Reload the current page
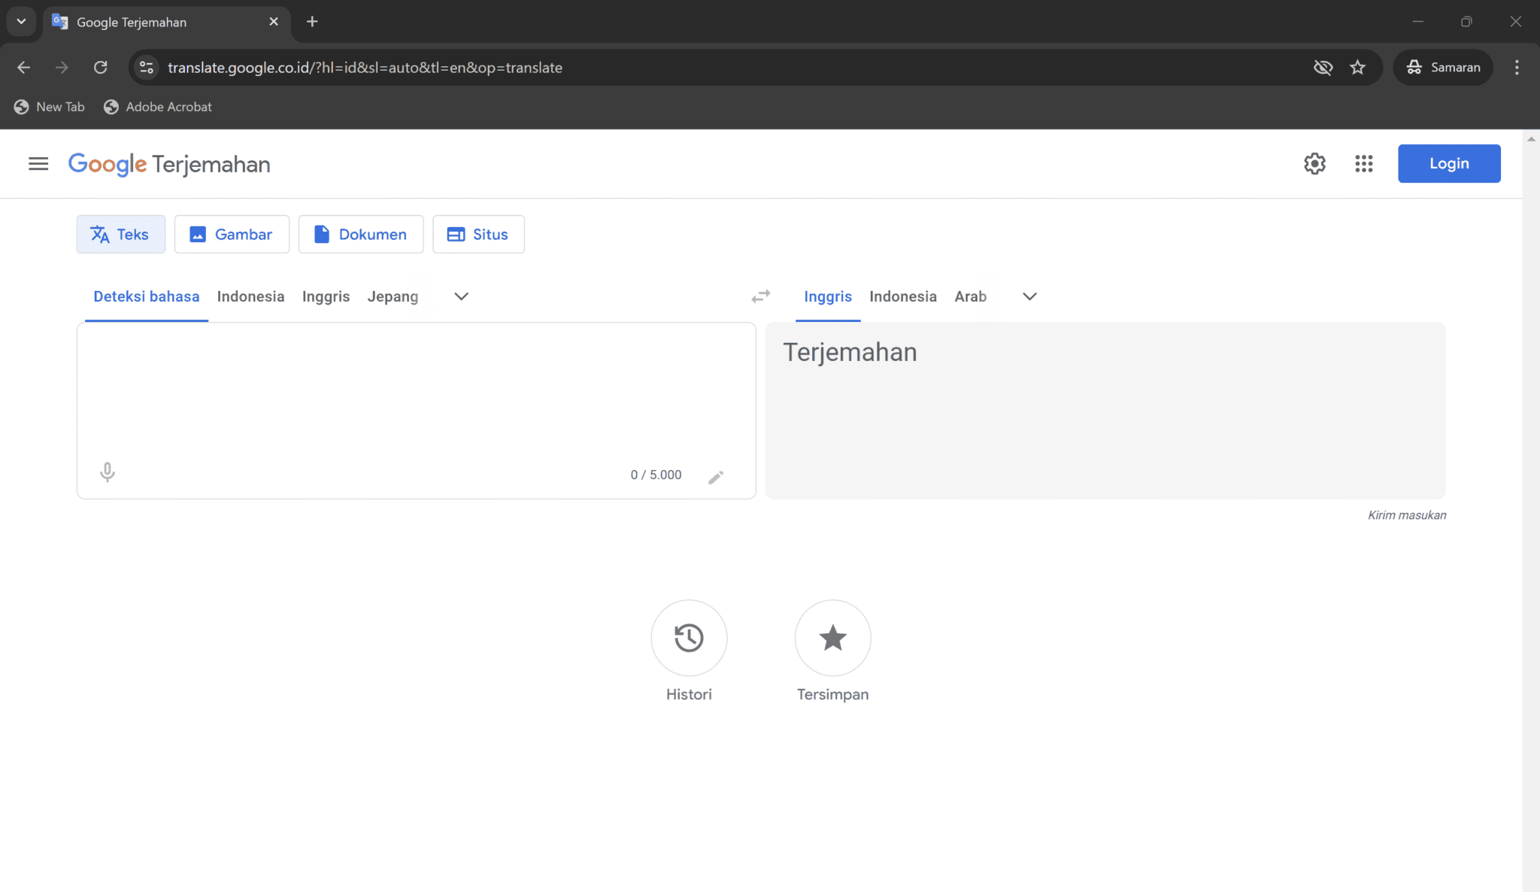Image resolution: width=1540 pixels, height=892 pixels. click(x=100, y=68)
